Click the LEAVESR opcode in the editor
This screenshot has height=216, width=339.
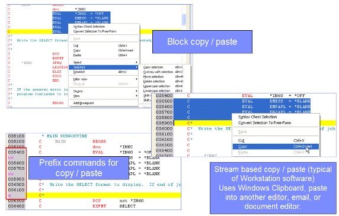tap(60, 67)
